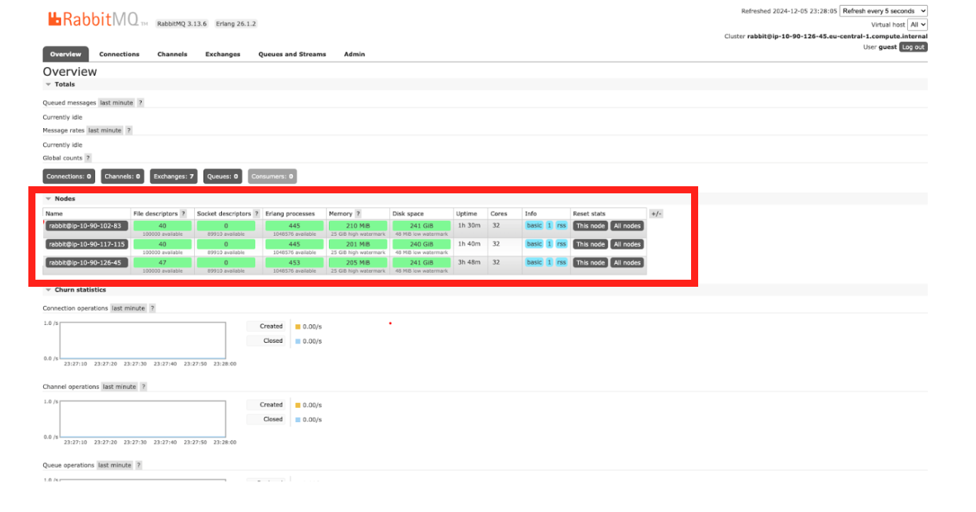Open help for Global counts
This screenshot has height=512, width=976.
[88, 158]
